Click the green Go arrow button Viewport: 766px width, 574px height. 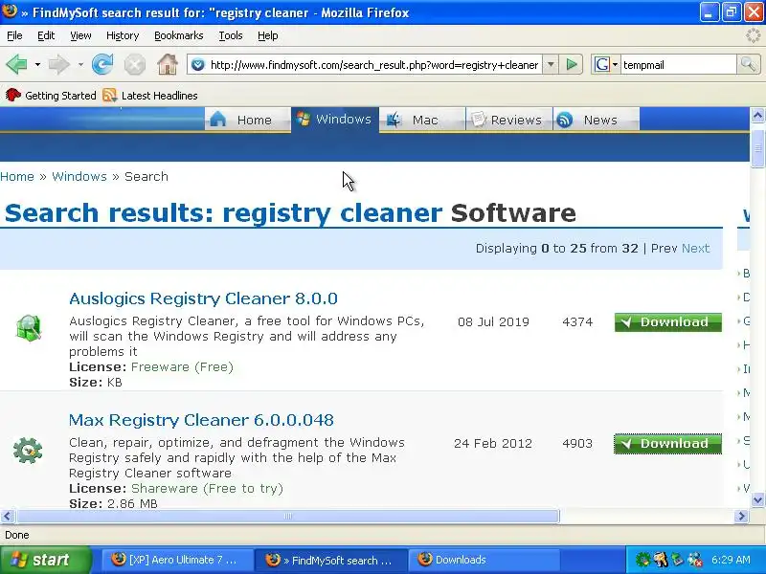click(x=572, y=64)
